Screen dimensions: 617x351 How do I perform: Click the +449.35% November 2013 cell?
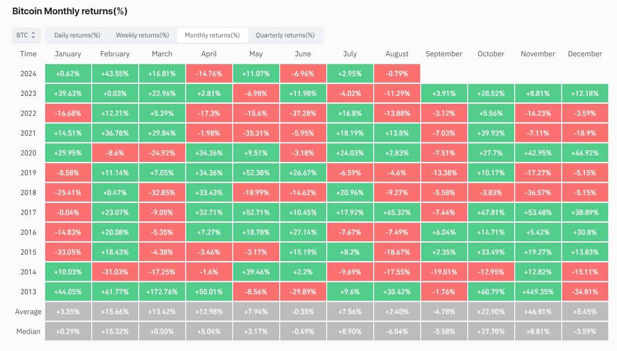pos(538,292)
